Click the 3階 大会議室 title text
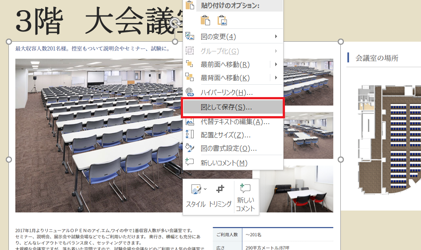 click(99, 21)
